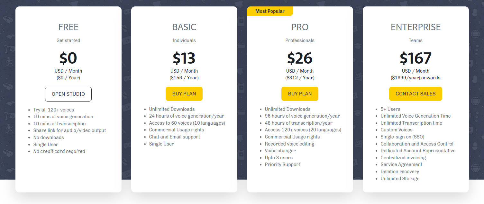
Task: Buy the PRO plan
Action: click(x=300, y=94)
